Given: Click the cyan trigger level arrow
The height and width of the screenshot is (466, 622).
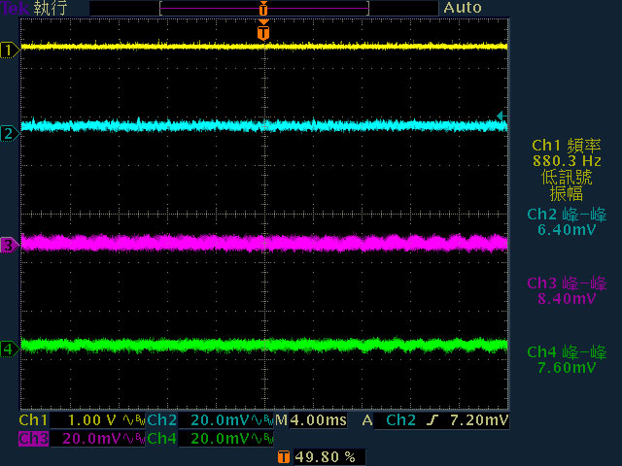Looking at the screenshot, I should tap(501, 116).
